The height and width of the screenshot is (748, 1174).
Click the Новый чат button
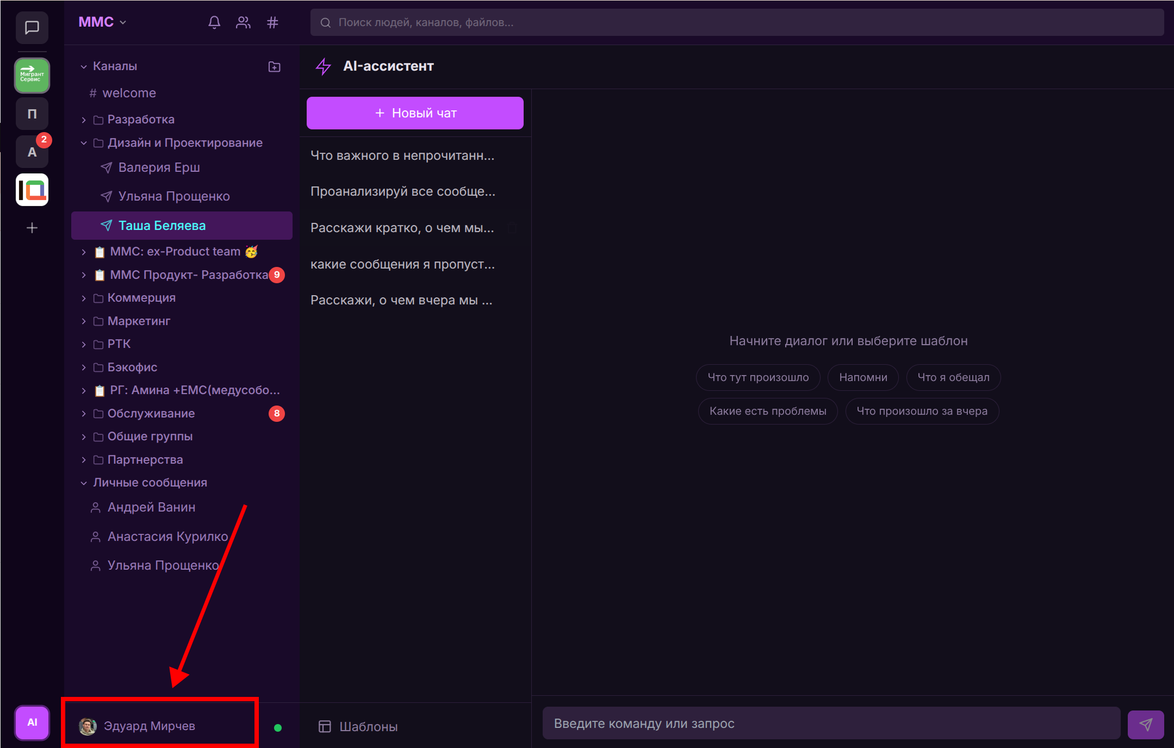click(x=415, y=113)
